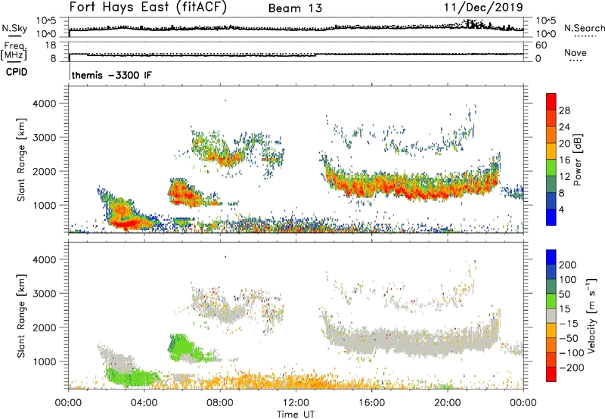Click the "-200" velocity color bar label

[x=570, y=368]
